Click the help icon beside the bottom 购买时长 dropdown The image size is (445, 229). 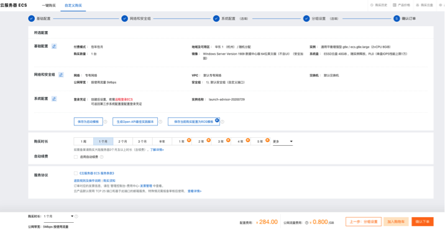[x=76, y=216]
